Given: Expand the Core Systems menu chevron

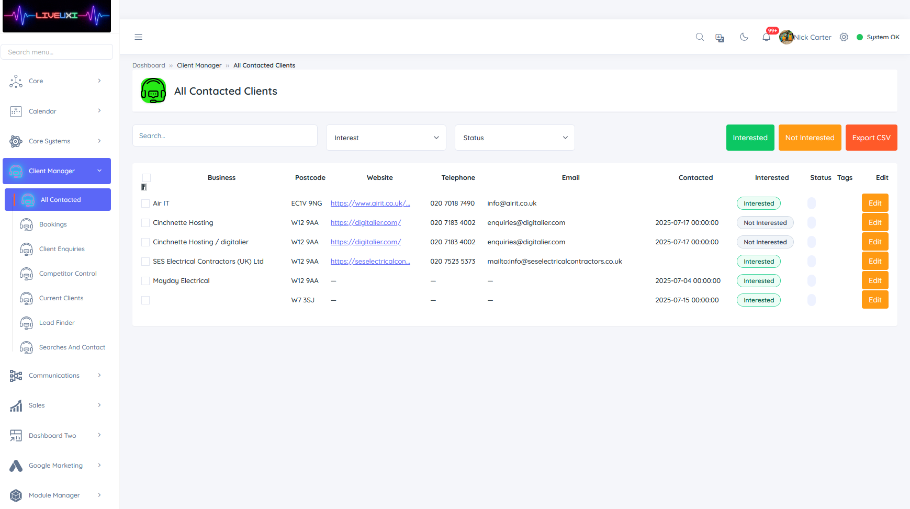Looking at the screenshot, I should pyautogui.click(x=99, y=141).
